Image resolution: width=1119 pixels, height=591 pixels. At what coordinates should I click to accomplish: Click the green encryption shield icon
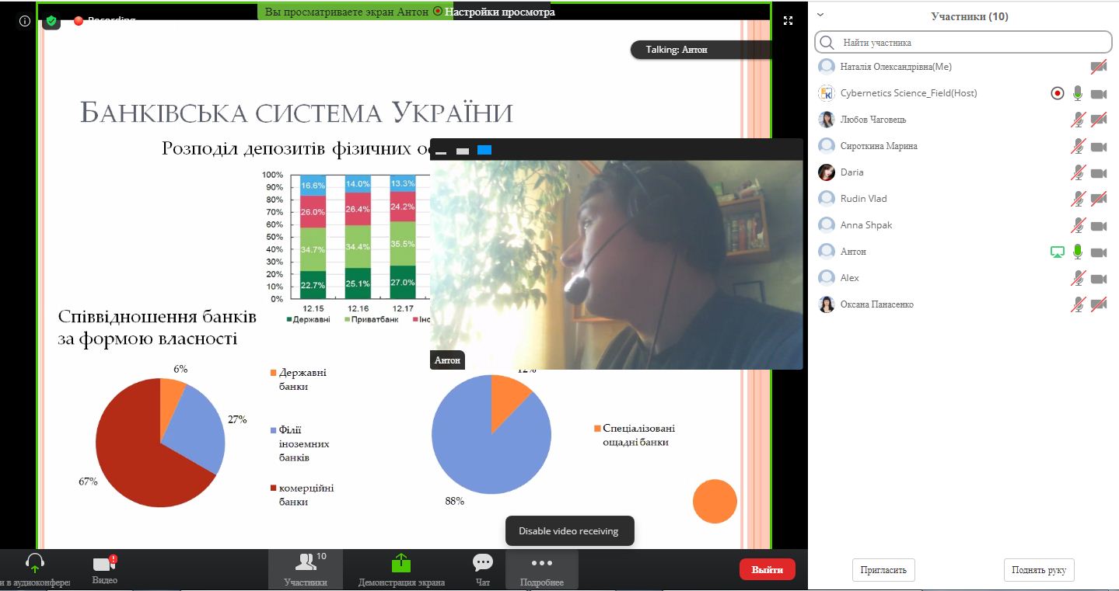tap(51, 21)
